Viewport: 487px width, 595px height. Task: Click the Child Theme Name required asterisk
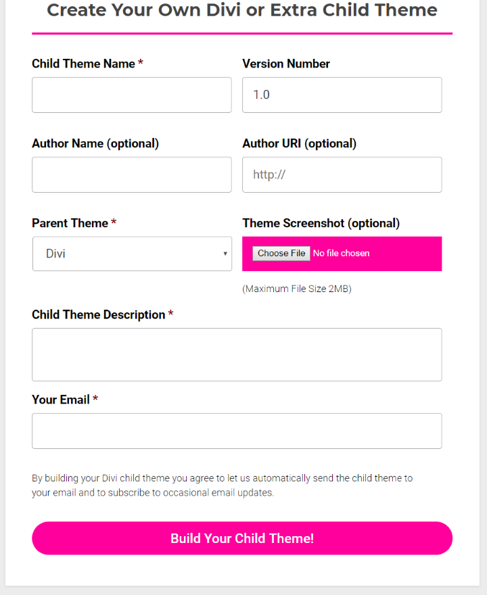point(140,63)
